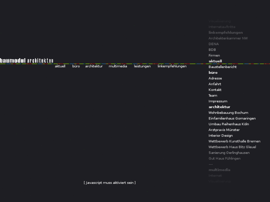Open Wettbewerb Haus Bitz Gleuel project
The image size is (270, 202).
232,147
